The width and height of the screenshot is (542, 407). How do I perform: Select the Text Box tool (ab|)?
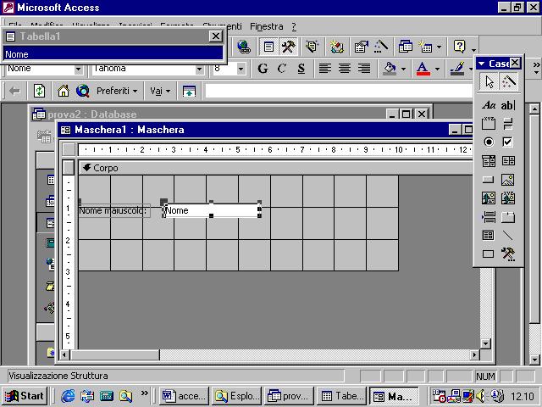point(508,104)
